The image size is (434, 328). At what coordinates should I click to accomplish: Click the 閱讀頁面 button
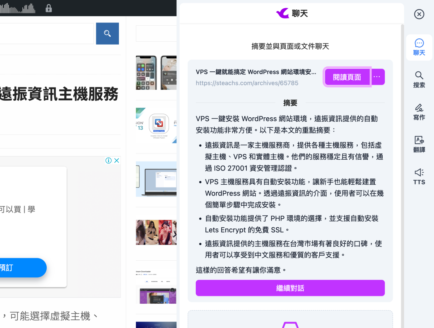click(347, 77)
